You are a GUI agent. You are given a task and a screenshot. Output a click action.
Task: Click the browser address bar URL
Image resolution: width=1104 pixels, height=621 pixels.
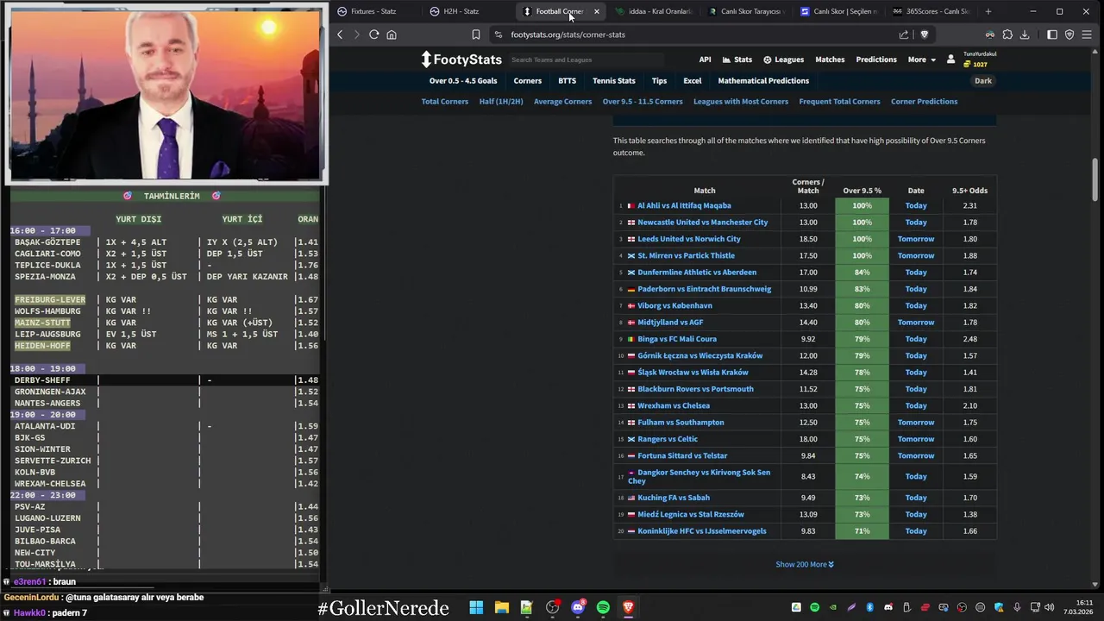tap(568, 34)
